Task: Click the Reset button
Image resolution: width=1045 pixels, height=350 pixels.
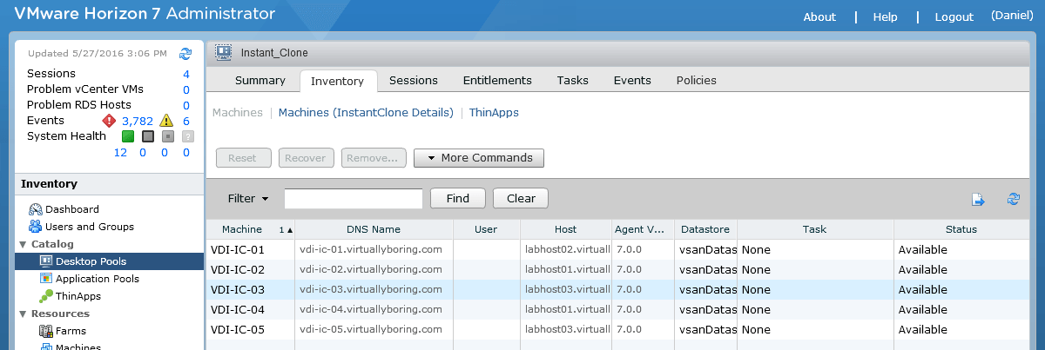Action: point(242,158)
